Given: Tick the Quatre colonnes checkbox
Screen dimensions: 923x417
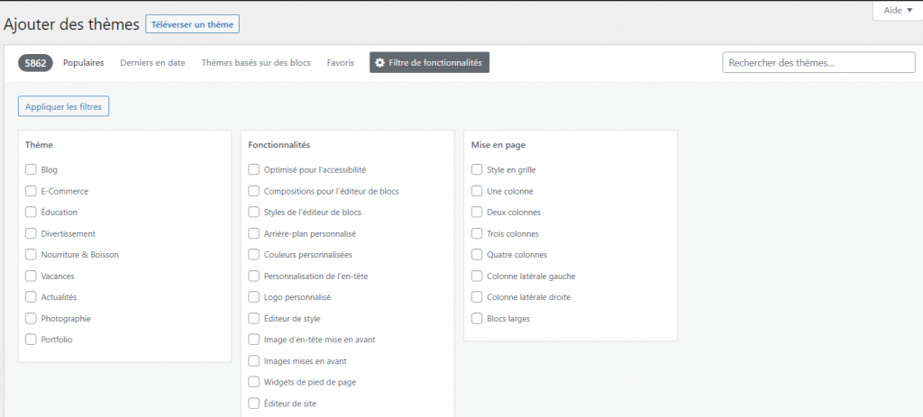Looking at the screenshot, I should (x=477, y=254).
